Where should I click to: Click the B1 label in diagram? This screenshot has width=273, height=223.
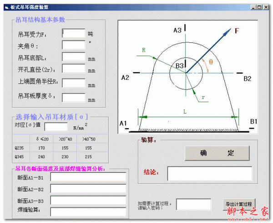[253, 121]
